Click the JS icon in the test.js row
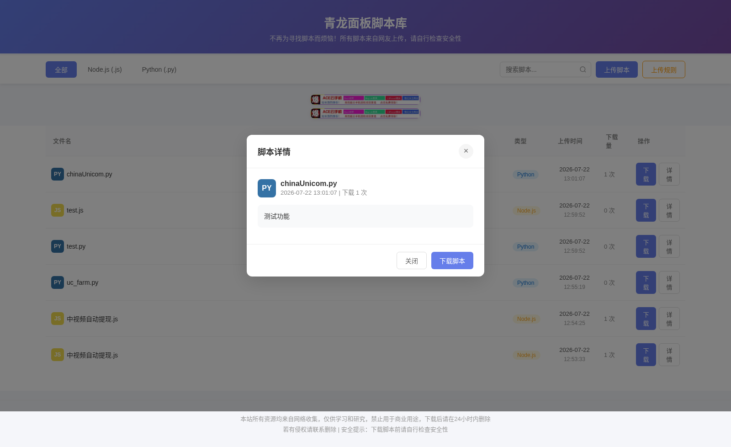The height and width of the screenshot is (447, 731). (x=58, y=210)
